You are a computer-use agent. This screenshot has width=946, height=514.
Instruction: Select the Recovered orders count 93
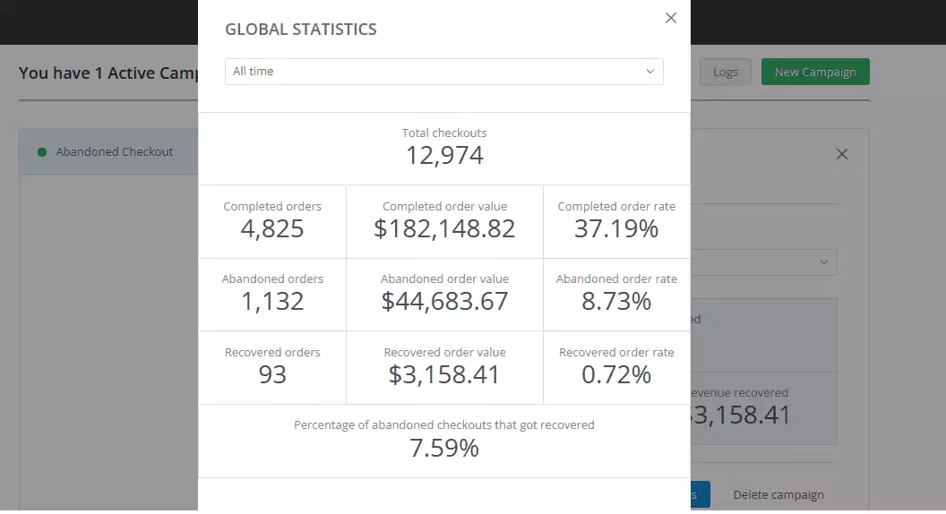tap(272, 374)
